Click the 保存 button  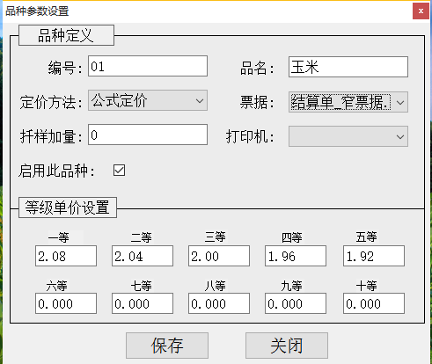tap(167, 346)
